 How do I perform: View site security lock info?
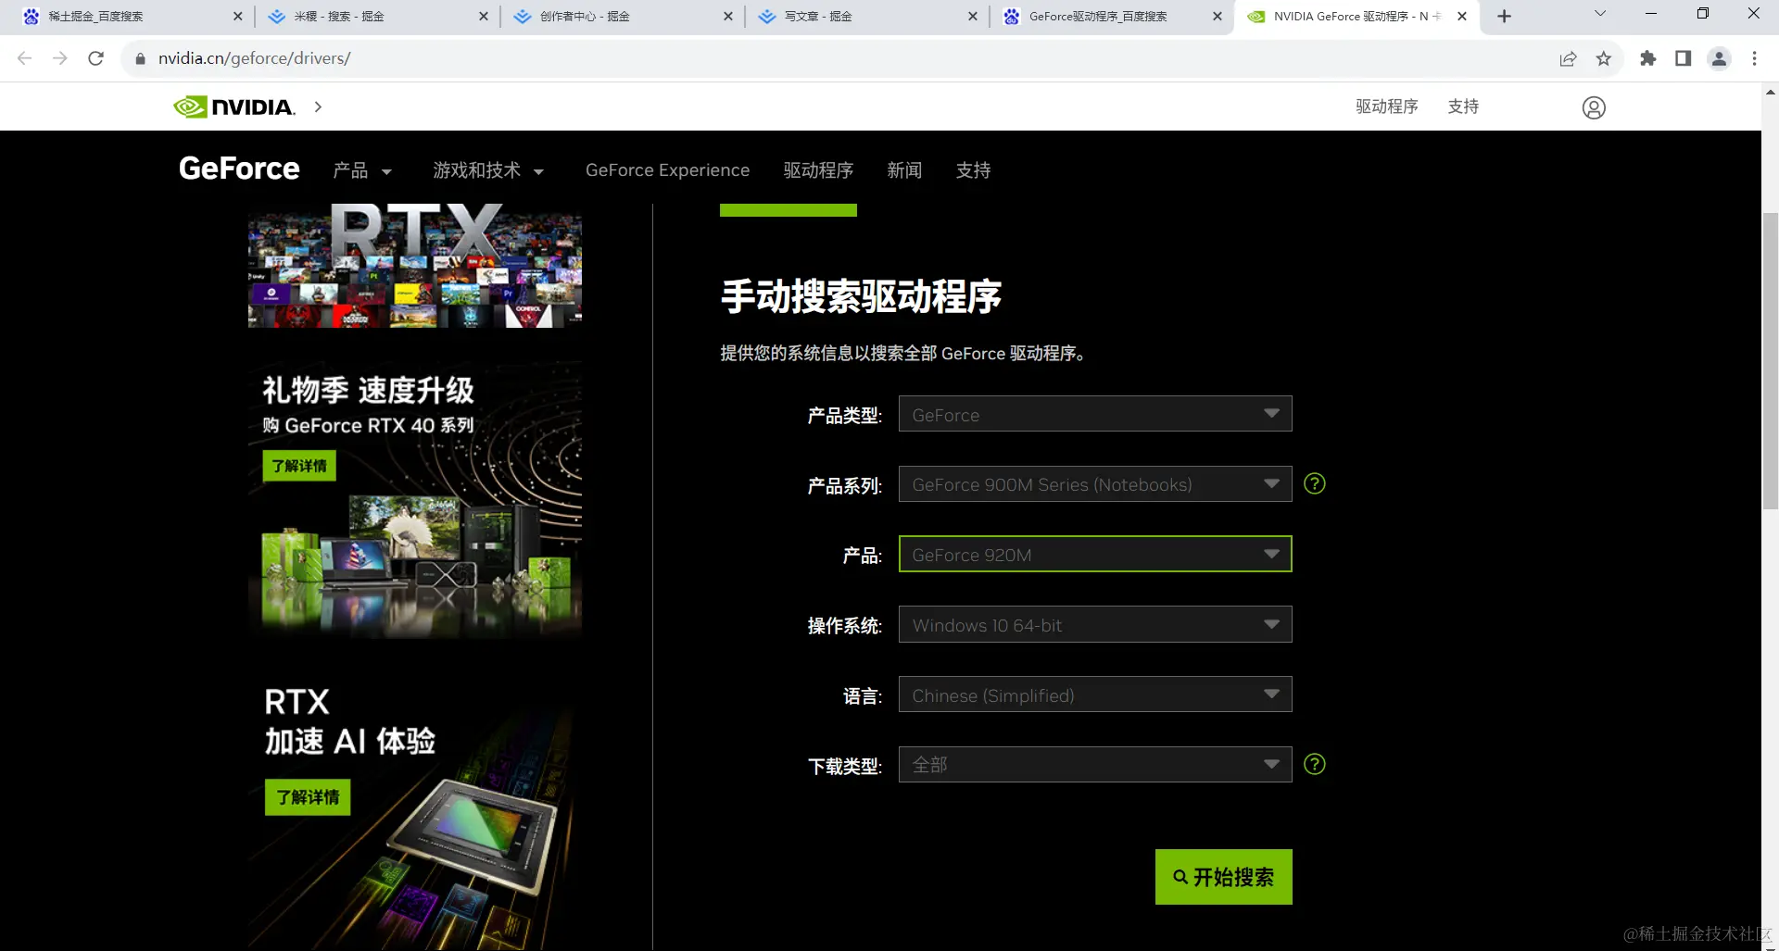coord(141,58)
